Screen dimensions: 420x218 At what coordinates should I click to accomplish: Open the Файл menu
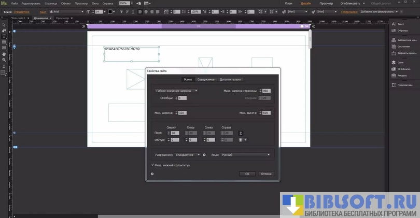click(x=15, y=3)
